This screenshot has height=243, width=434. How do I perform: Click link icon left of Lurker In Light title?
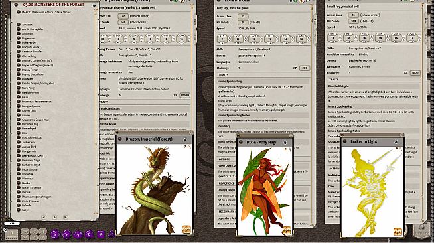point(345,141)
